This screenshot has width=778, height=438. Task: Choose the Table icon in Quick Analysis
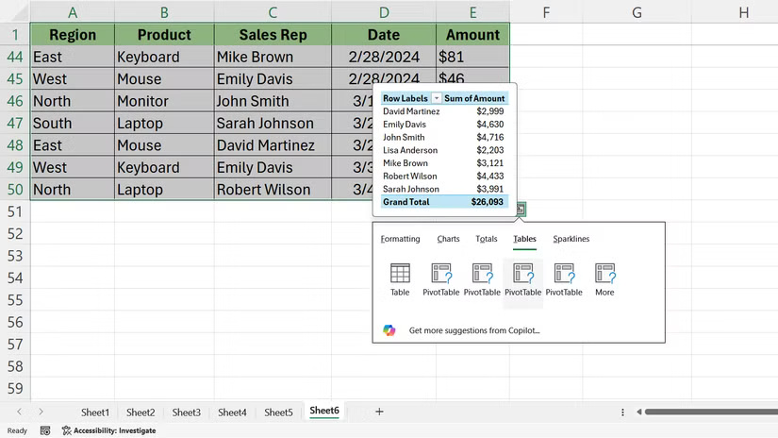point(400,279)
